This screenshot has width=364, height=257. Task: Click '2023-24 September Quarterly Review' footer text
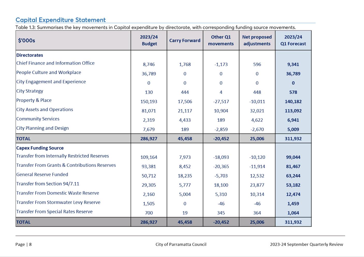click(x=307, y=244)
